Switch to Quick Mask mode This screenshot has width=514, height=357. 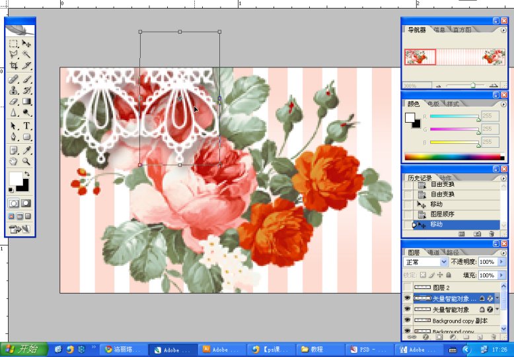point(26,203)
